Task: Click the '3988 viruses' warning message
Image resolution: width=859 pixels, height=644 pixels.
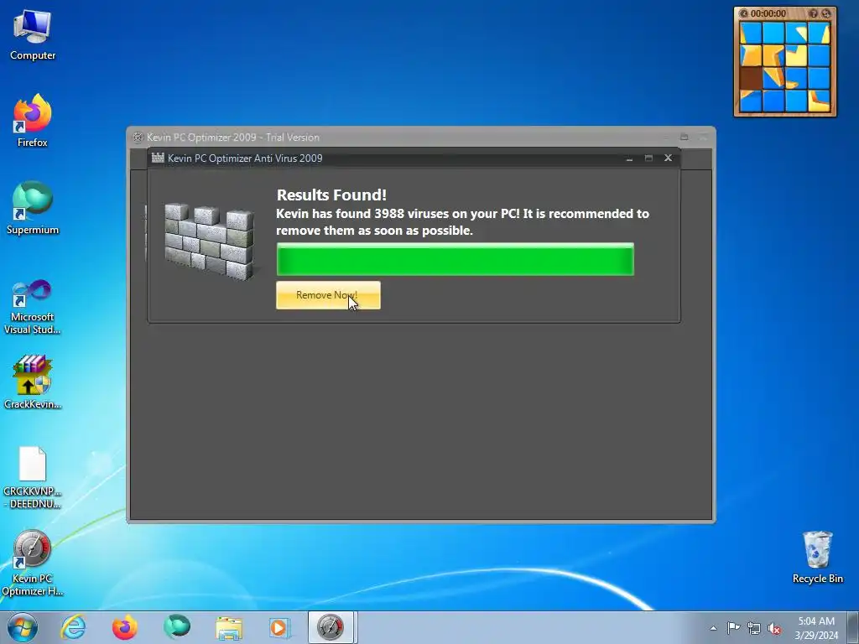Action: point(462,221)
